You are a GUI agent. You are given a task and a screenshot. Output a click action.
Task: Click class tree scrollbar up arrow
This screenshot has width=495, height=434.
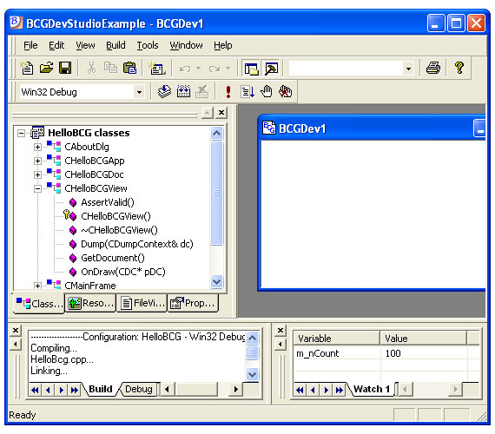(x=216, y=134)
